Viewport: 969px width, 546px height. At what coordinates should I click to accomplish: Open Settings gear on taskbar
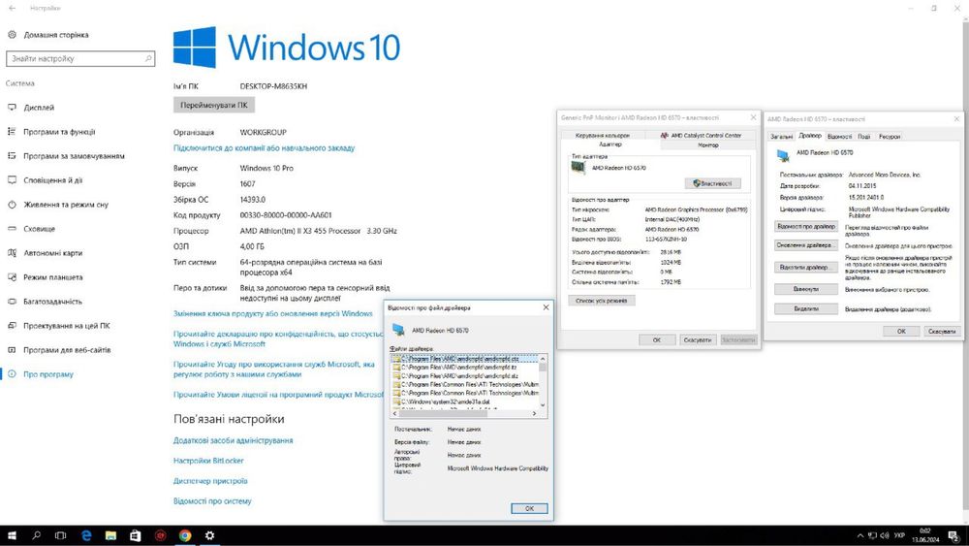209,535
